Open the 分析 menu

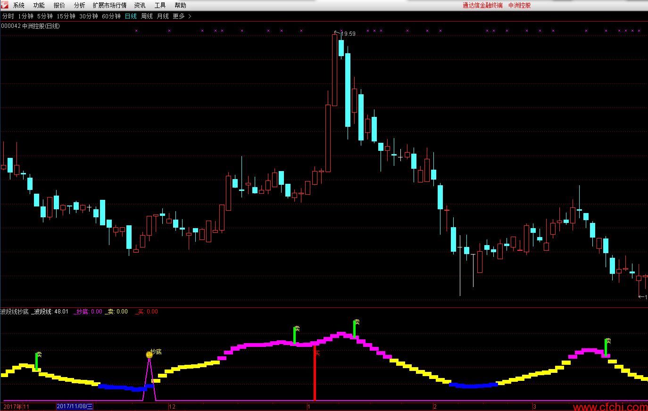click(x=80, y=5)
